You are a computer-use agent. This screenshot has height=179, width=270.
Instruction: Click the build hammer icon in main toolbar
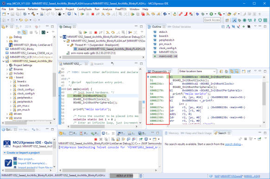pos(33,14)
